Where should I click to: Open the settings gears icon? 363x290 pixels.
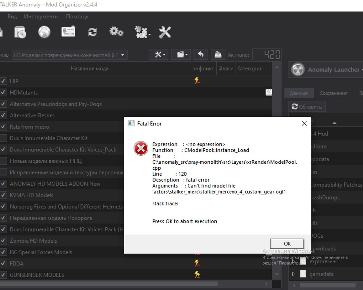point(116,32)
